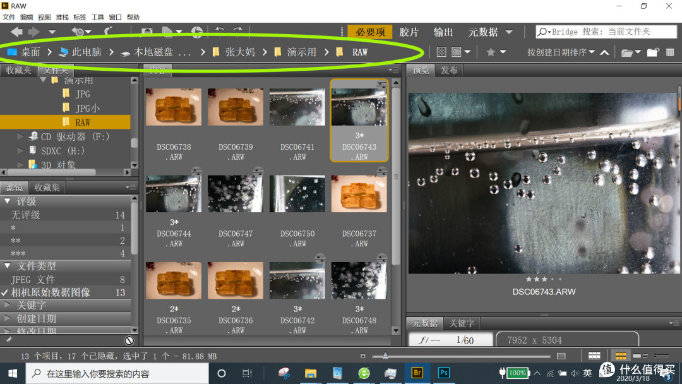Viewport: 682px width, 384px height.
Task: Open the 按创建日期排序 sort dropdown
Action: 561,52
